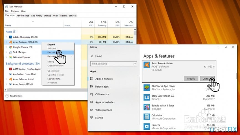240x135 pixels.
Task: Click the Startup sidebar icon in Settings
Action: [x=91, y=118]
